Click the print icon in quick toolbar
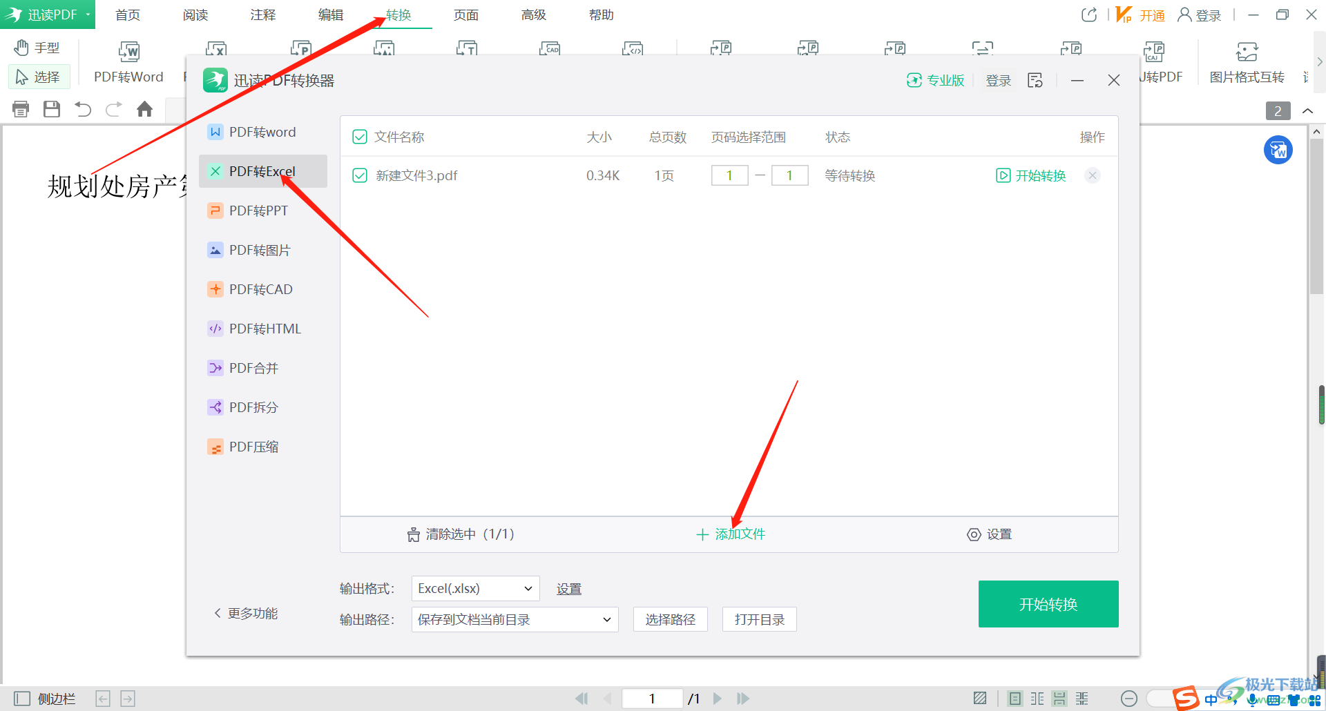Image resolution: width=1326 pixels, height=711 pixels. click(x=21, y=109)
